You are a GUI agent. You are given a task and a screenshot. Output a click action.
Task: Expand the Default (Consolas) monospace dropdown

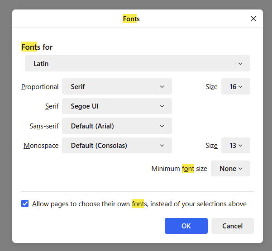coord(117,146)
